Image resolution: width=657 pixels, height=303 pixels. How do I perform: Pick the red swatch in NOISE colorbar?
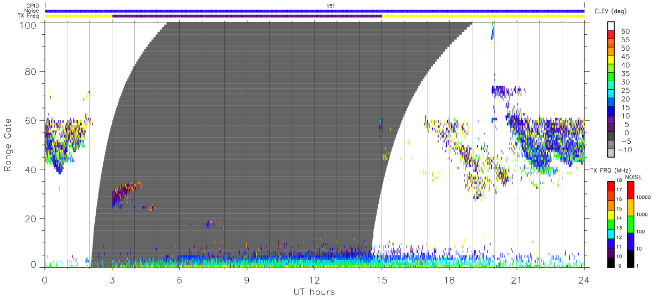click(631, 190)
